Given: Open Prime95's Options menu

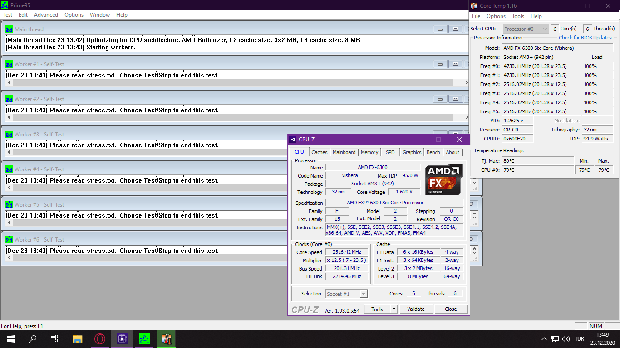Looking at the screenshot, I should [74, 15].
